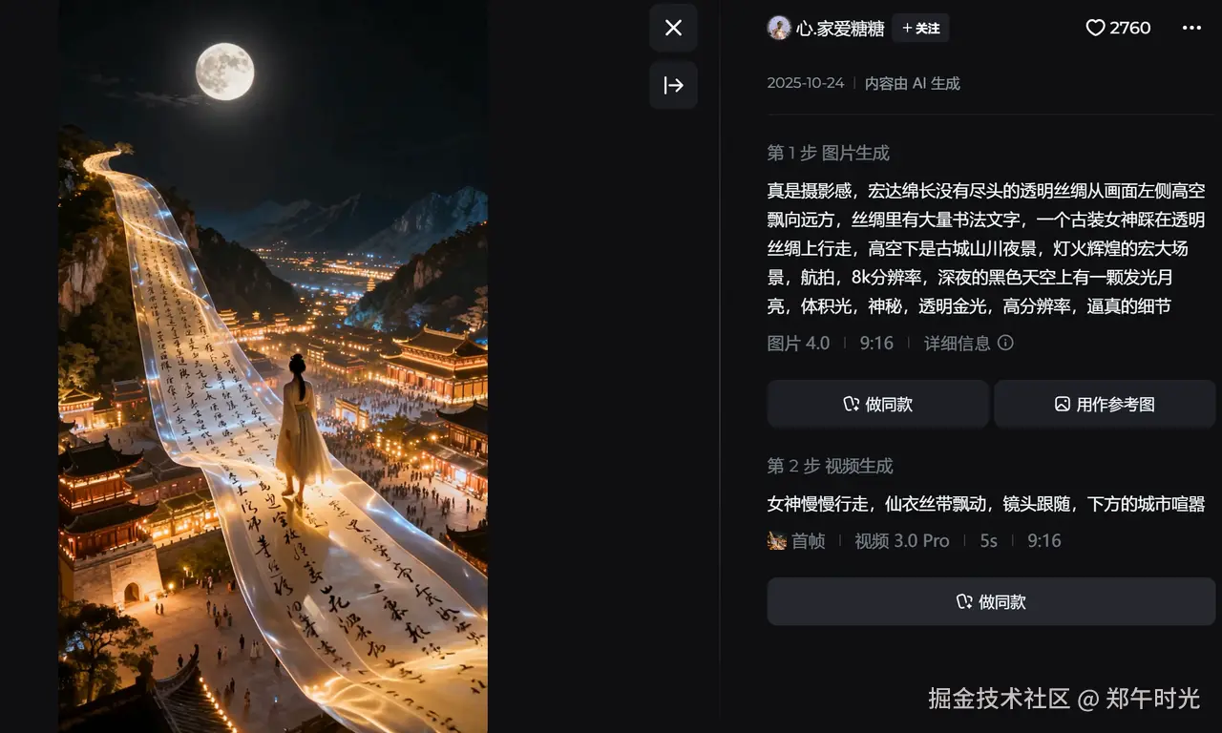Click the generated goddess artwork preview
The width and height of the screenshot is (1222, 733).
click(273, 366)
